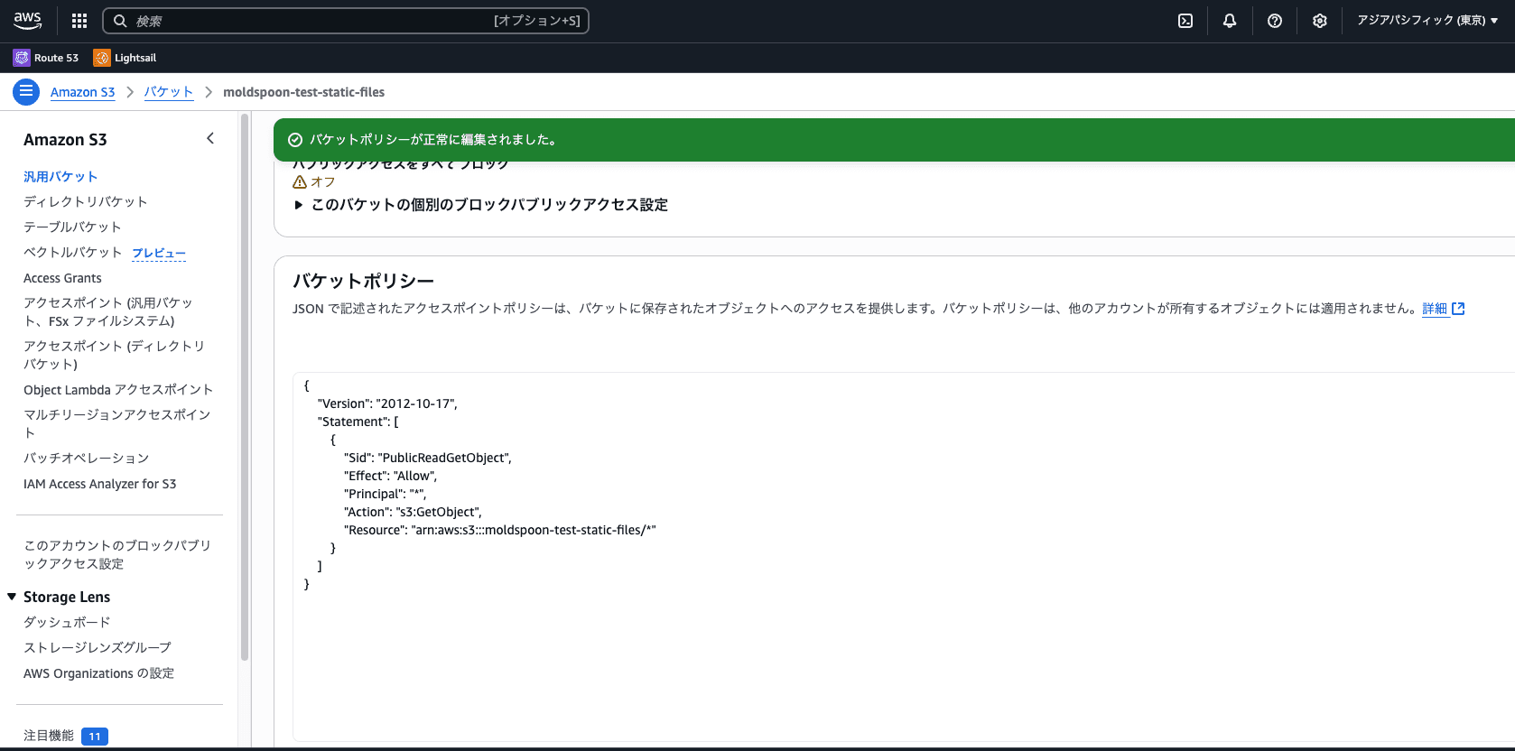Open Object Lambda アクセスポイント
The width and height of the screenshot is (1515, 751).
point(118,390)
